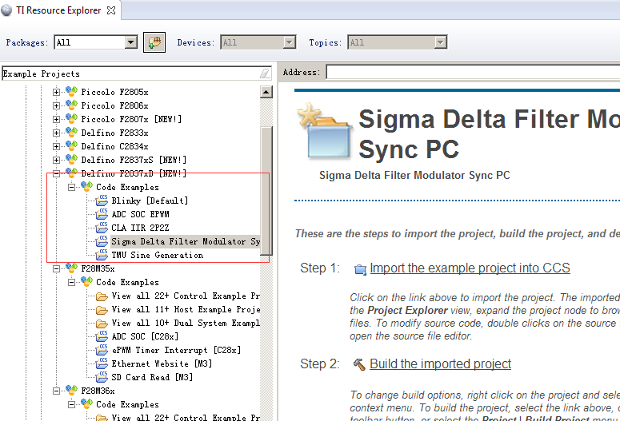This screenshot has height=421, width=620.
Task: Click the Address input field
Action: (x=473, y=72)
